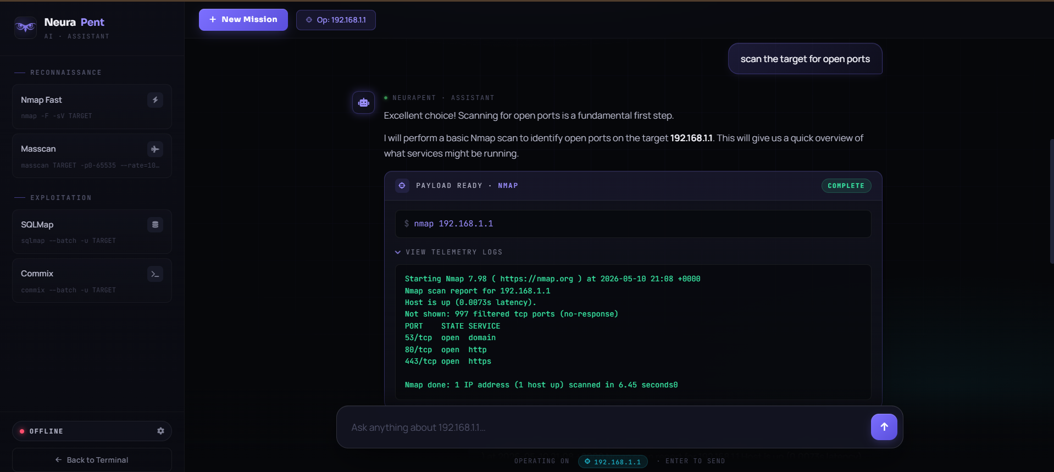Image resolution: width=1054 pixels, height=472 pixels.
Task: Click the EXPLOITATION section header
Action: point(61,198)
